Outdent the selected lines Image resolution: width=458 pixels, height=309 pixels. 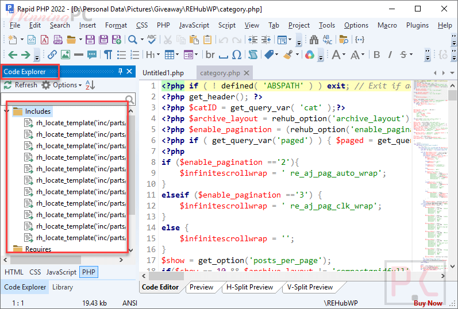[x=266, y=40]
